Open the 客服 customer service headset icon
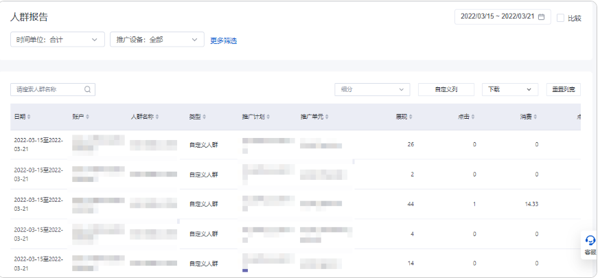The height and width of the screenshot is (278, 600). pyautogui.click(x=590, y=240)
